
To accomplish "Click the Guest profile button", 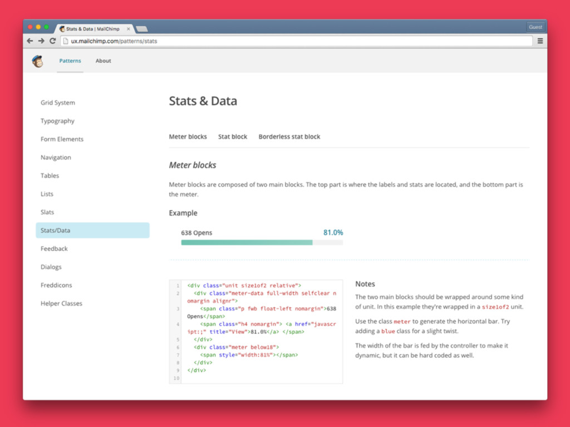I will tap(535, 27).
